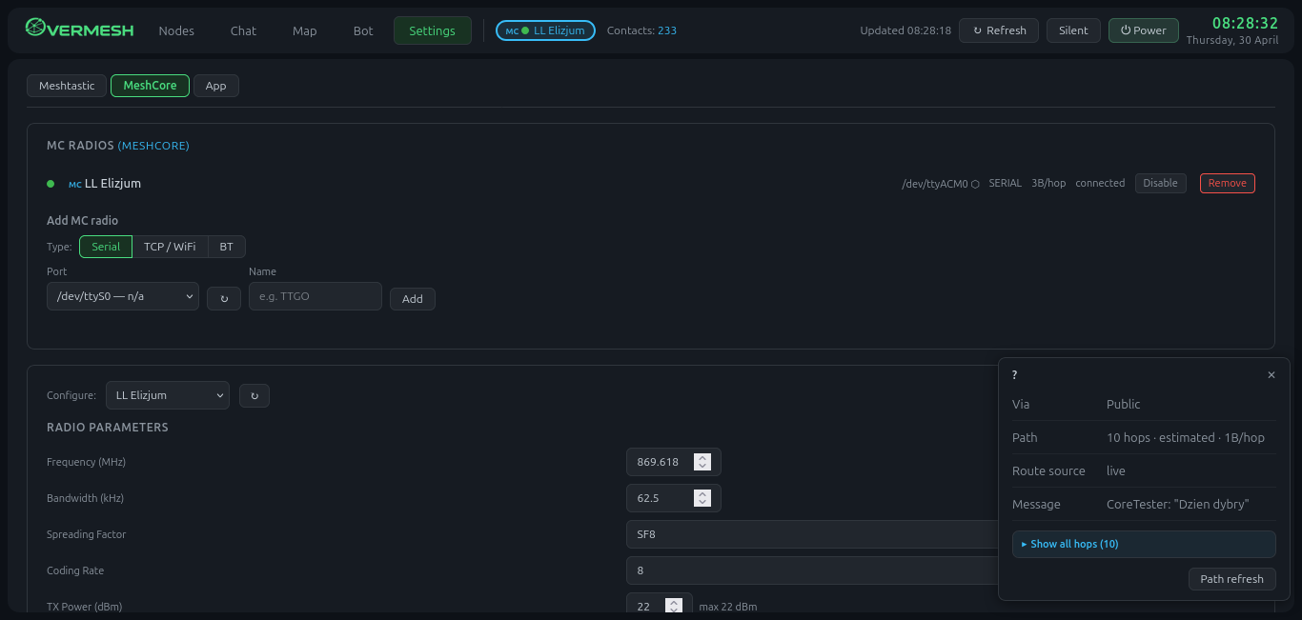Click the small circle icon beside /dev/ttyACM0
1302x620 pixels.
975,184
